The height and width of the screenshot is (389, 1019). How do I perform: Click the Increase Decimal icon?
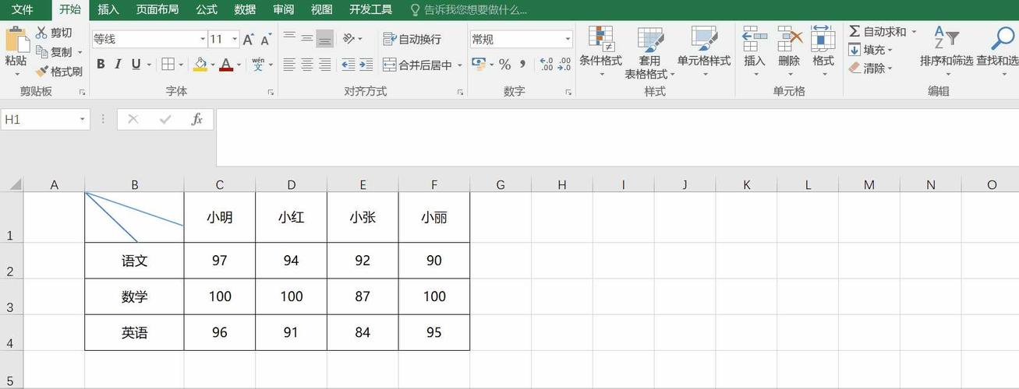pyautogui.click(x=546, y=65)
